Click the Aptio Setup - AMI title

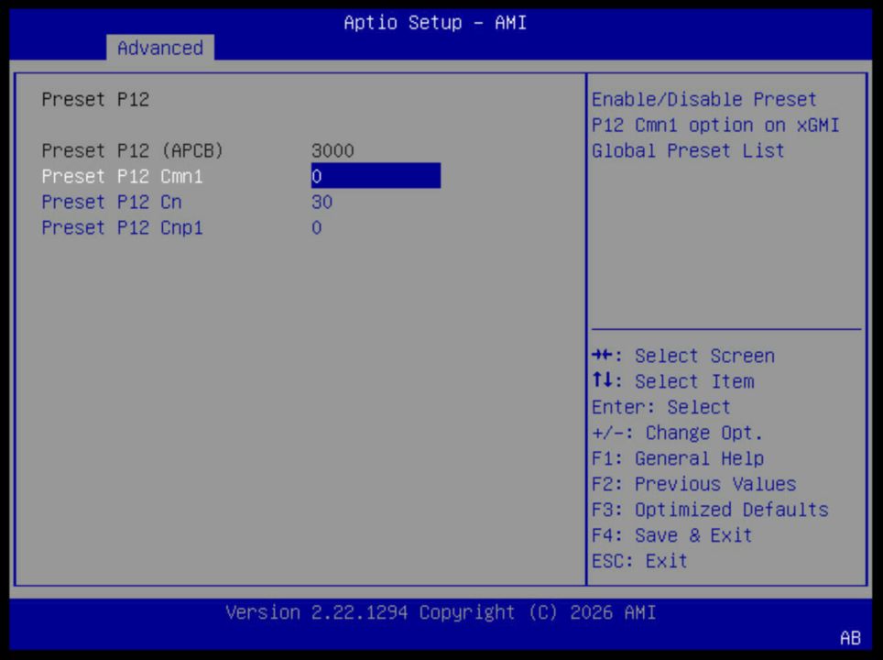435,23
